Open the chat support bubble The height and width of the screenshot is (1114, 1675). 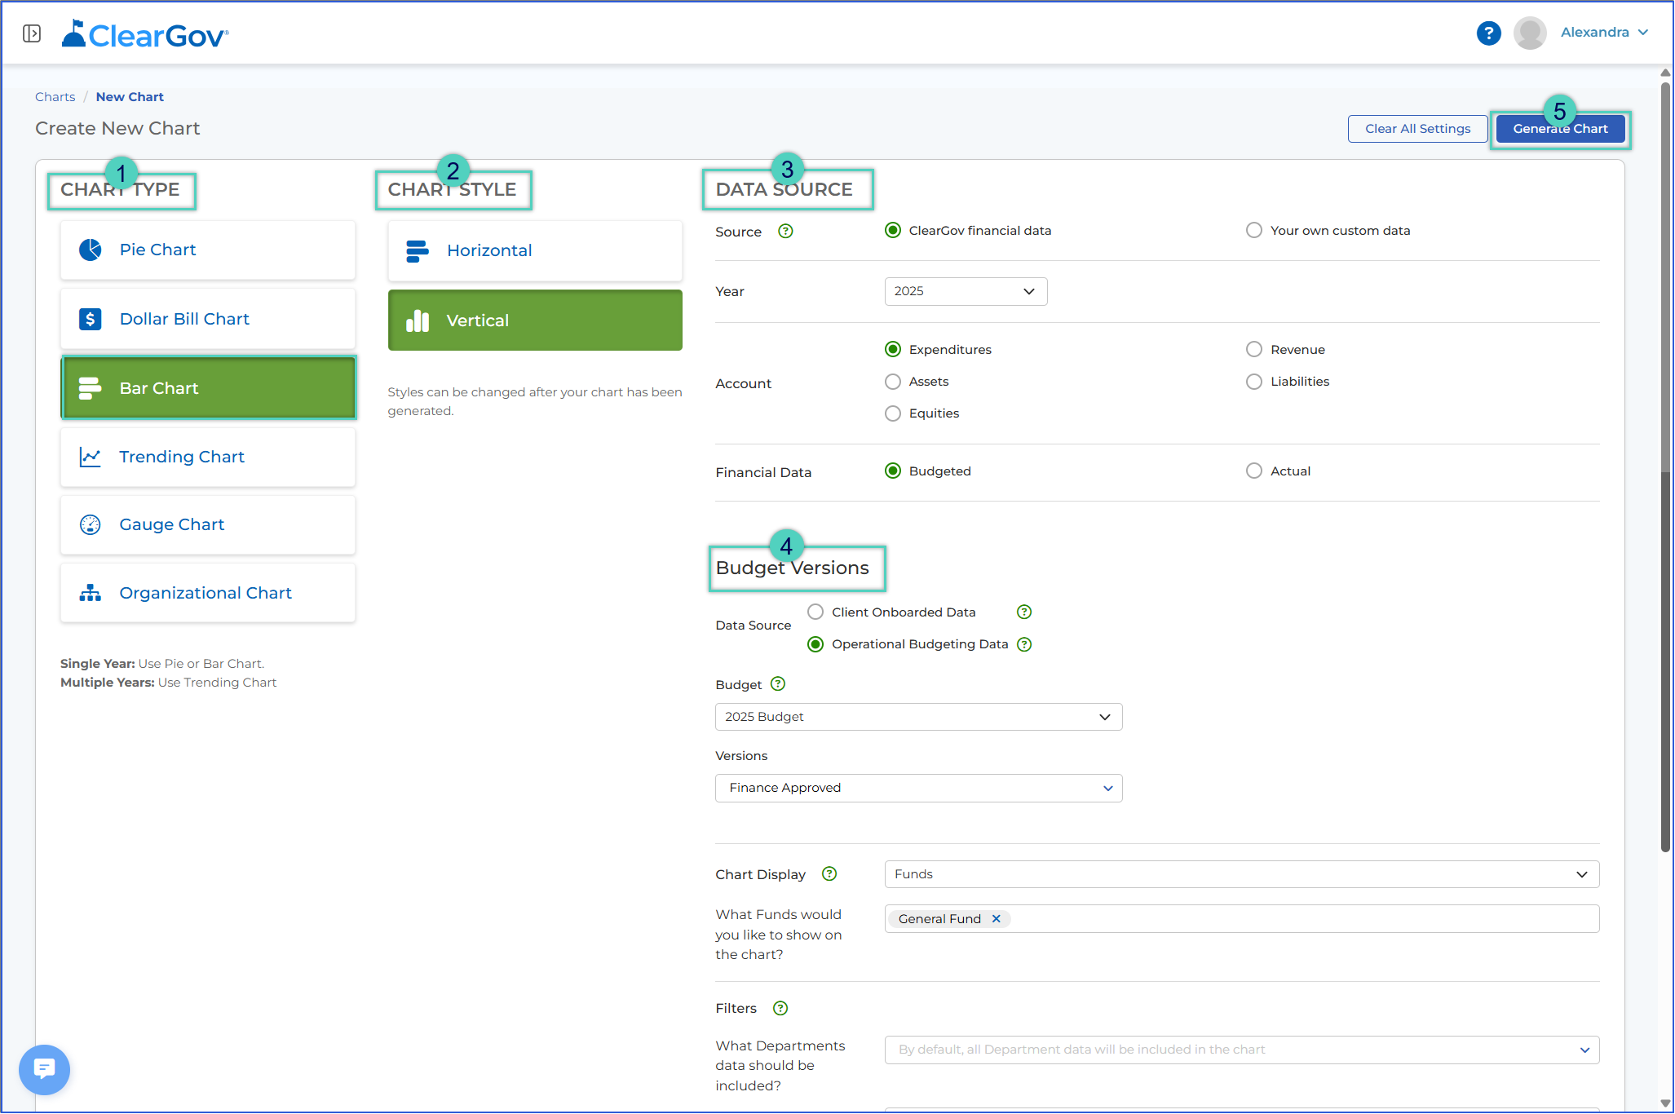(44, 1069)
